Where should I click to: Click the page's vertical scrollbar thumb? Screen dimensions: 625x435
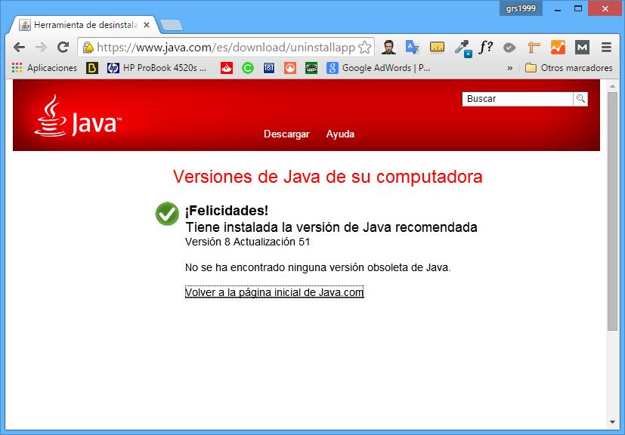pyautogui.click(x=612, y=211)
